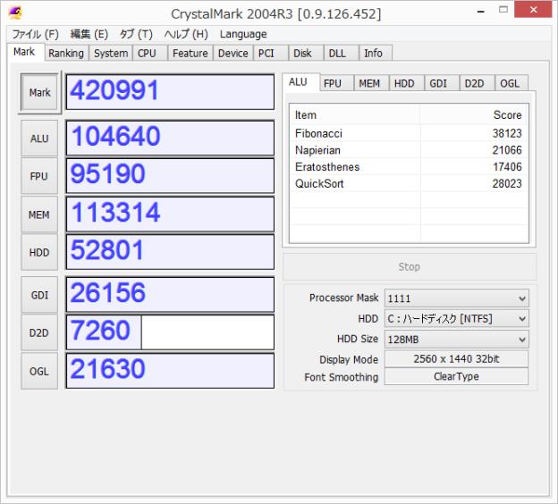Minimize the CrystalMark window
558x504 pixels.
point(481,11)
